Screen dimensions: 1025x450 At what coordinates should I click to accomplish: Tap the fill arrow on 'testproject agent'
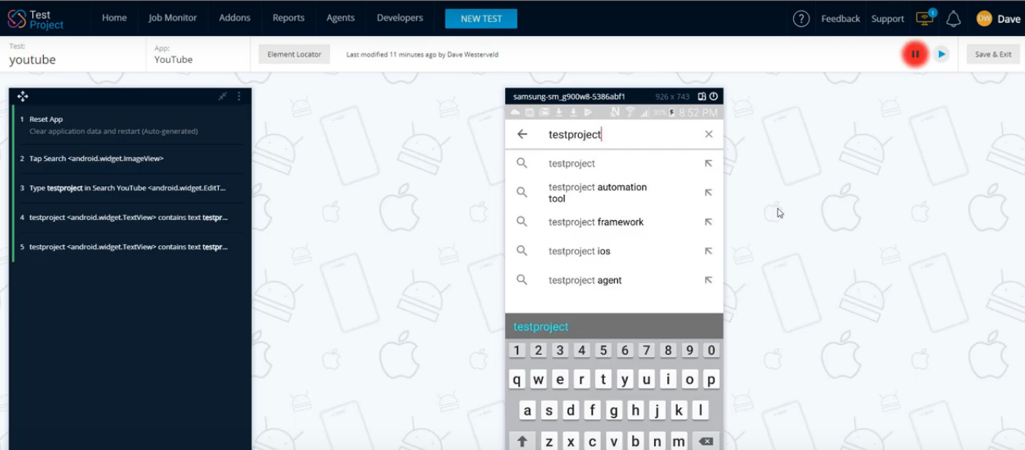click(709, 280)
